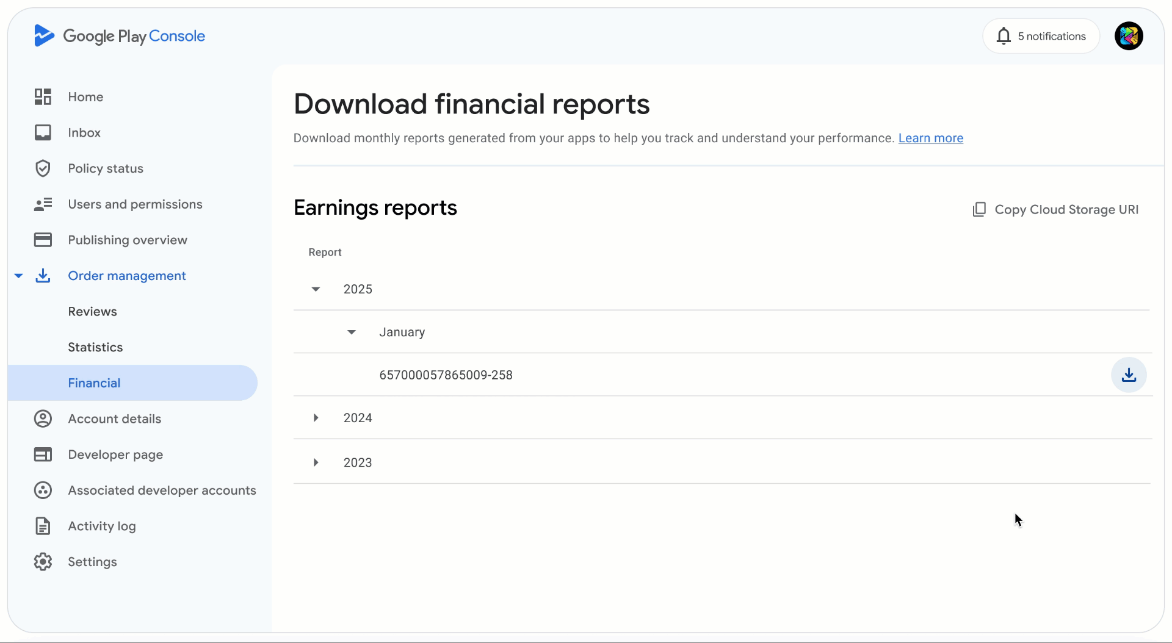Go to Reviews in sidebar
This screenshot has height=643, width=1172.
coord(92,312)
